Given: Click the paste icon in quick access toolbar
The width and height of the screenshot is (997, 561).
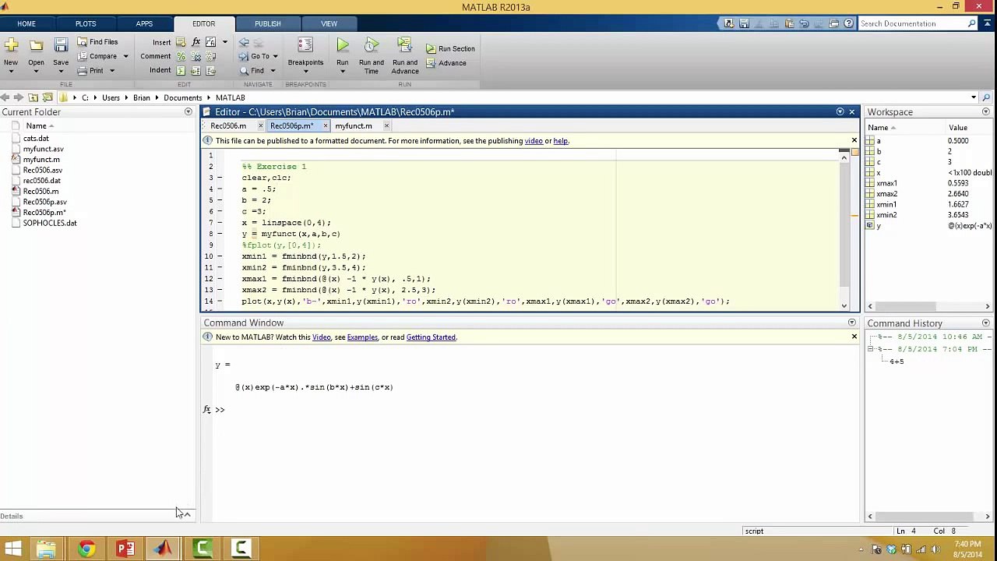Looking at the screenshot, I should (789, 23).
